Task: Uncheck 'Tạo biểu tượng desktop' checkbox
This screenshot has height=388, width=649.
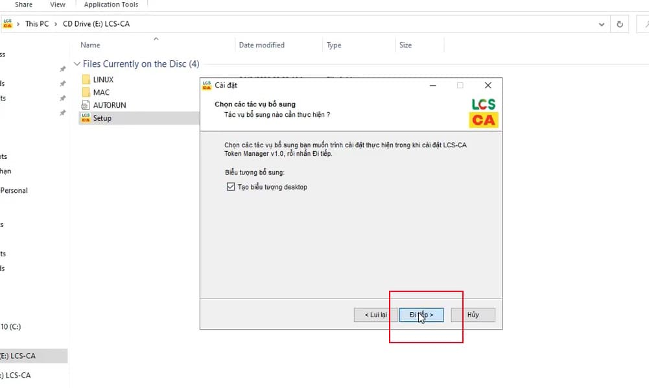Action: [231, 187]
